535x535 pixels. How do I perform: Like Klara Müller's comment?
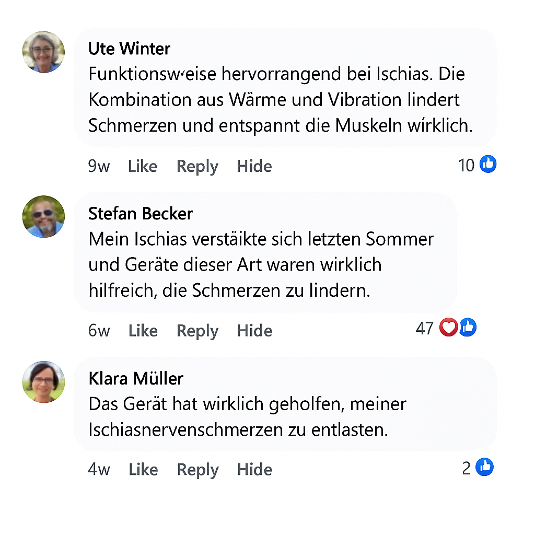click(x=143, y=470)
